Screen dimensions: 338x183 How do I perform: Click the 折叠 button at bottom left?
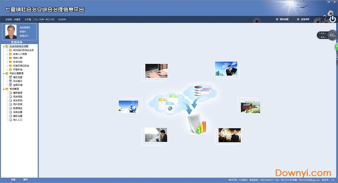(x=13, y=180)
